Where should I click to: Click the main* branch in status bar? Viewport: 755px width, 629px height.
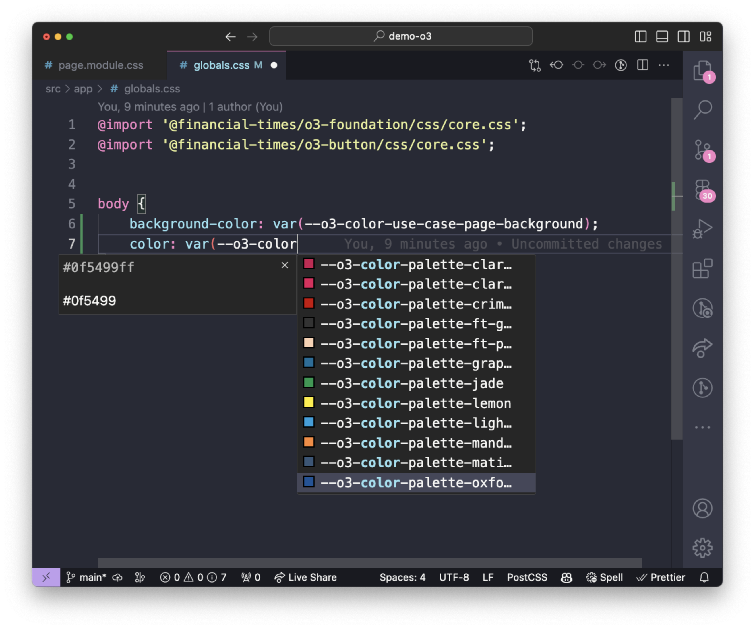pyautogui.click(x=86, y=577)
